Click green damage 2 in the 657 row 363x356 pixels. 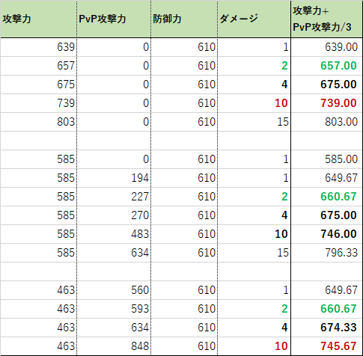coord(254,66)
